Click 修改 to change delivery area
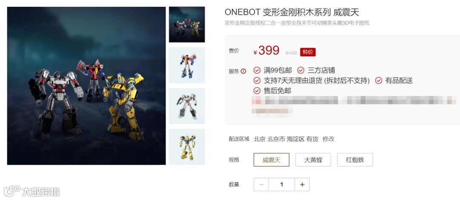460x200 pixels. (x=328, y=139)
